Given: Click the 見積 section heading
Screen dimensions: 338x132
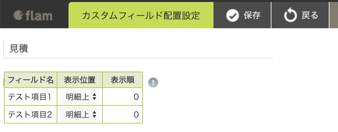Looking at the screenshot, I should click(x=19, y=49).
